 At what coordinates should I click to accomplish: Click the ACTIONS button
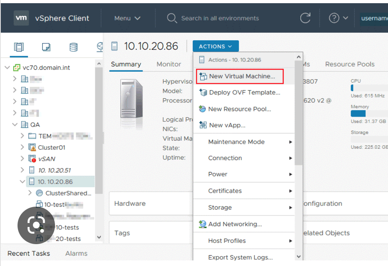(216, 46)
